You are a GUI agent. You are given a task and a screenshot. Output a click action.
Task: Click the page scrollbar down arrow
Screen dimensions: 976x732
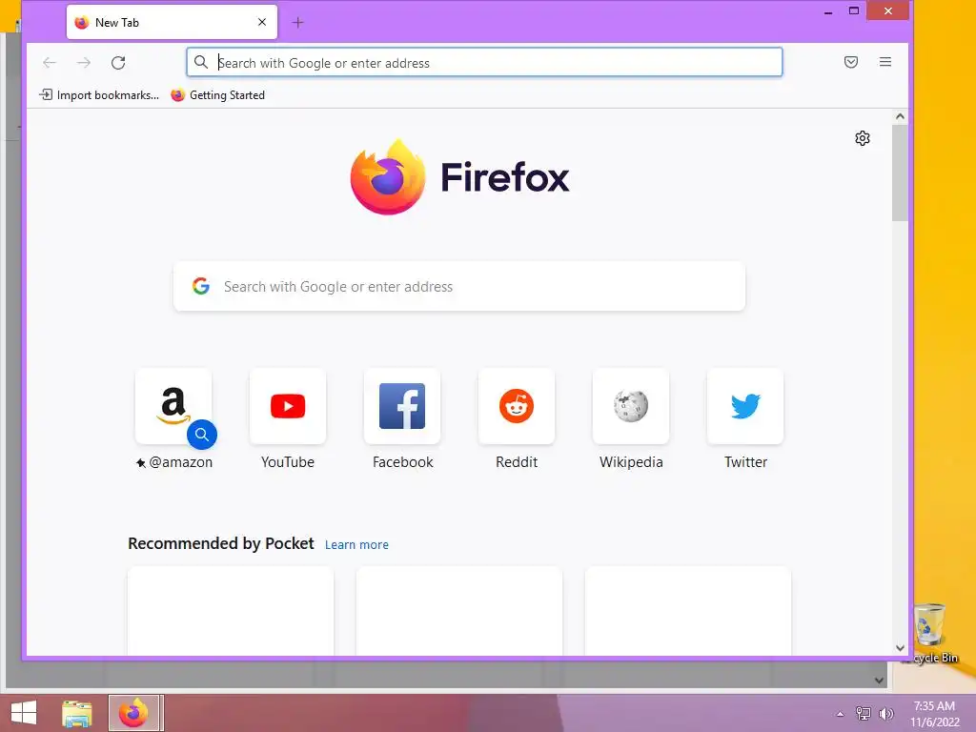click(900, 648)
